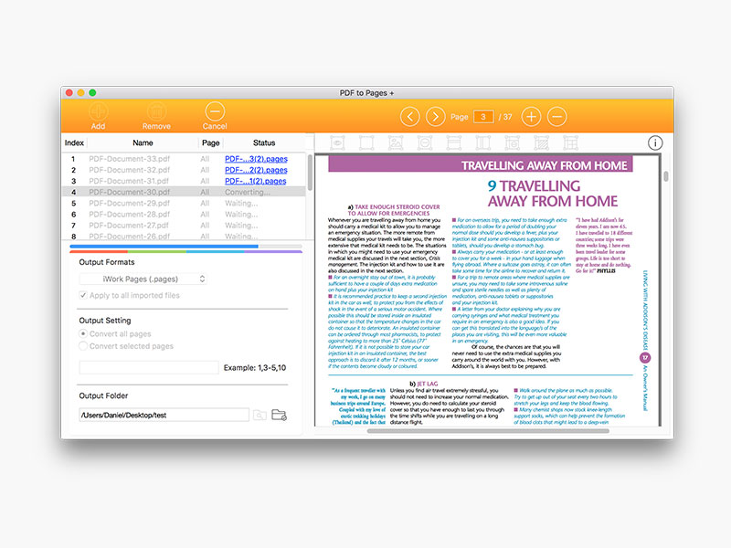Viewport: 731px width, 548px height.
Task: Cancel the current conversion
Action: coord(215,117)
